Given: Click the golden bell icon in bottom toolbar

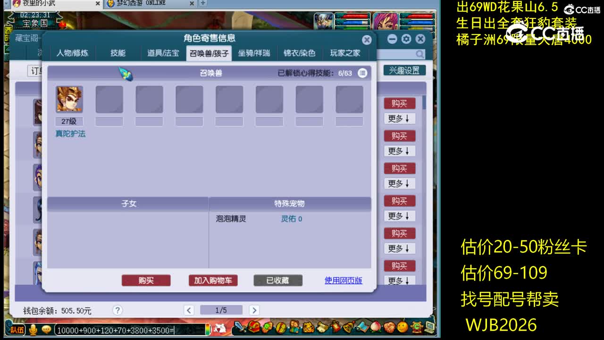Looking at the screenshot, I should pos(349,327).
